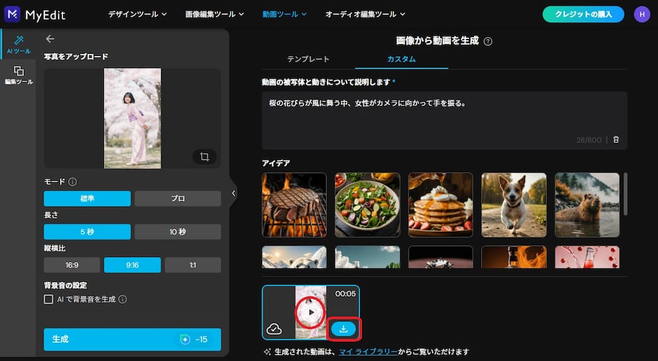
Task: Open the マイ ライブラリー link
Action: point(368,352)
